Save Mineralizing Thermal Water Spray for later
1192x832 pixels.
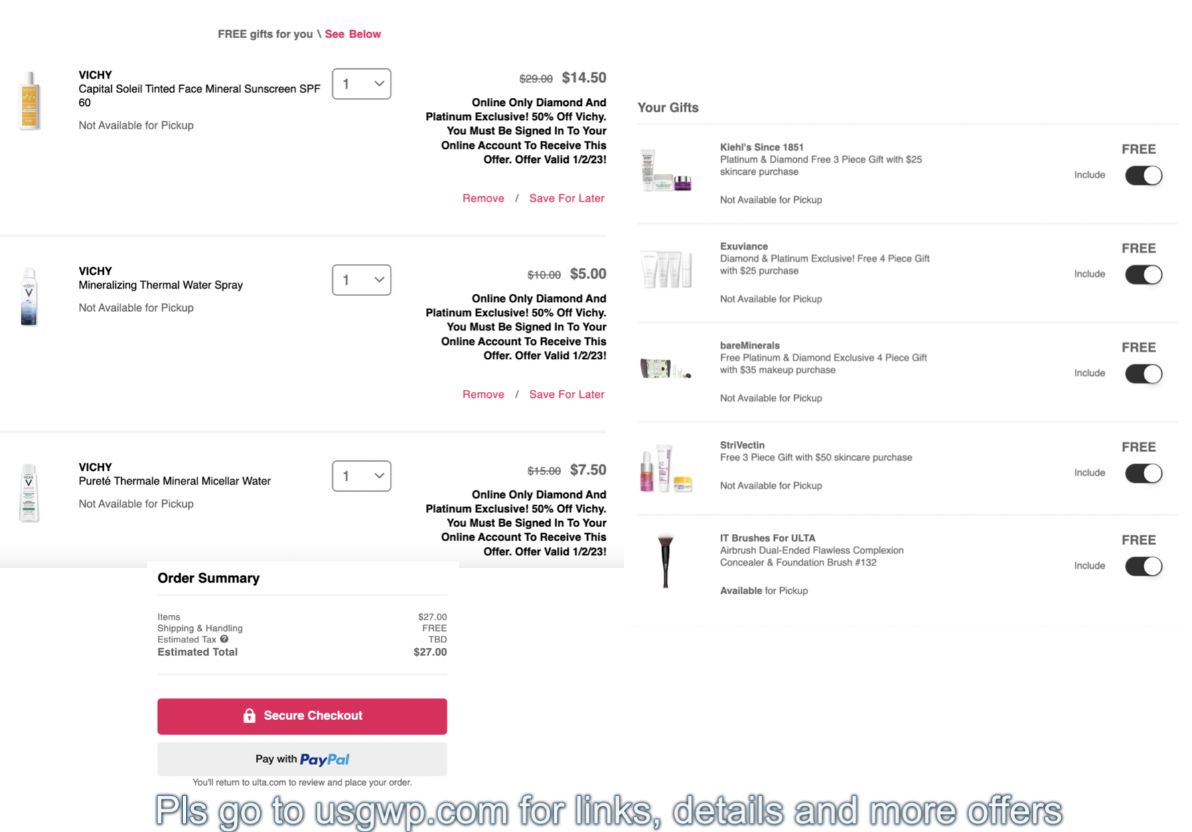[567, 395]
